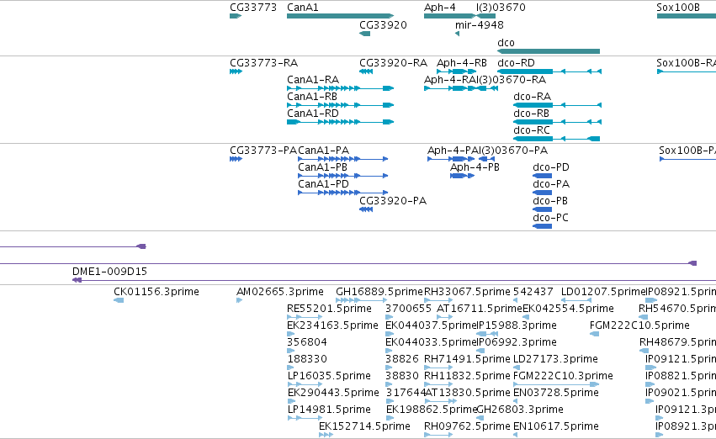
Task: Click the dco-PB protein label
Action: [549, 201]
